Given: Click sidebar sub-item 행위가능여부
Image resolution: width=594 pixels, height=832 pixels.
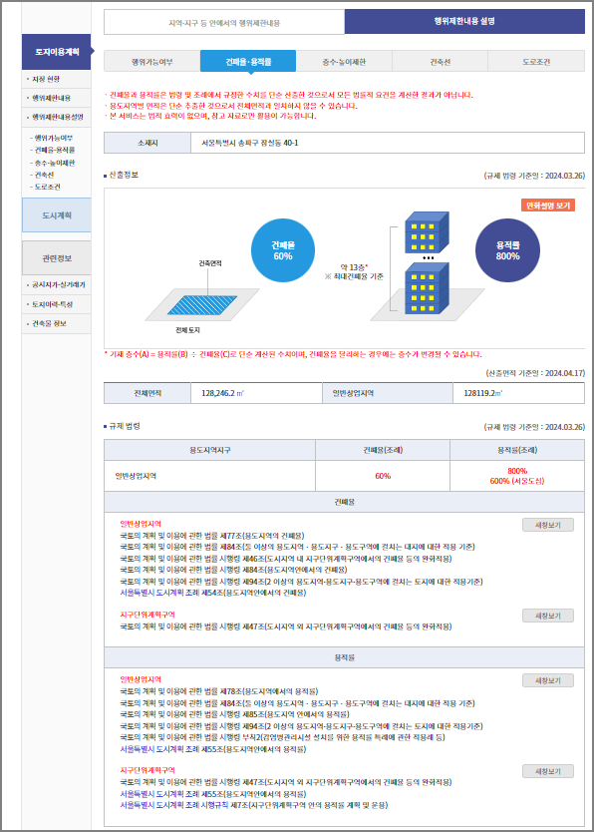Looking at the screenshot, I should tap(52, 138).
